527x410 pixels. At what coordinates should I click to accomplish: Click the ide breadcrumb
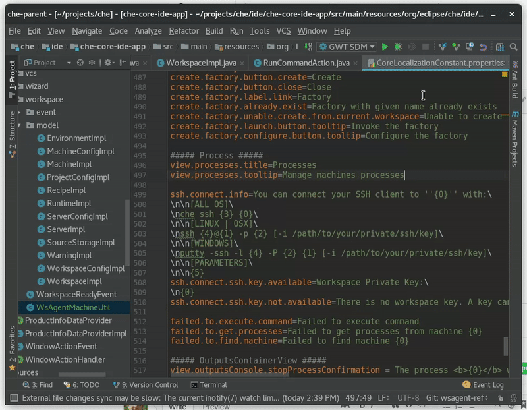(x=53, y=47)
